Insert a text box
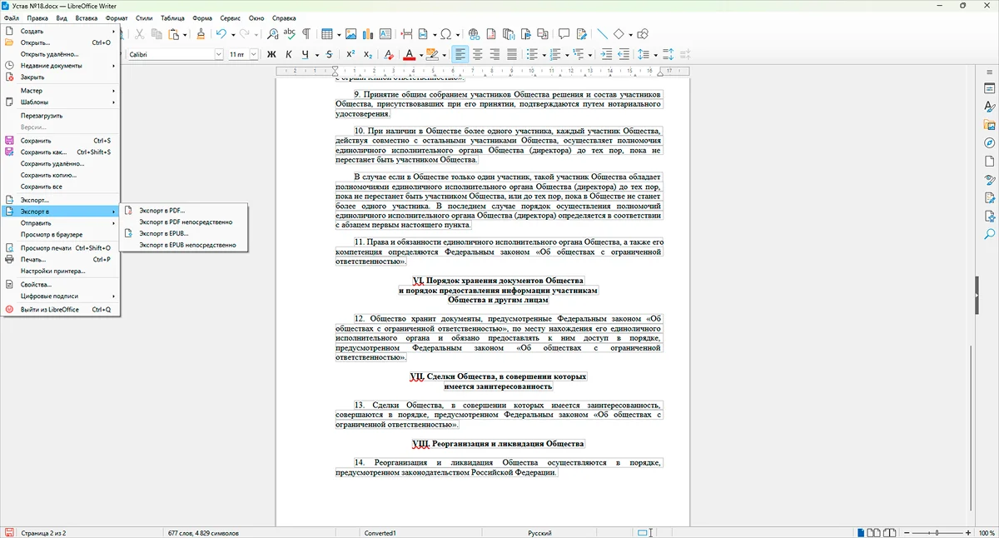Screen dimensions: 999x538 pyautogui.click(x=385, y=34)
